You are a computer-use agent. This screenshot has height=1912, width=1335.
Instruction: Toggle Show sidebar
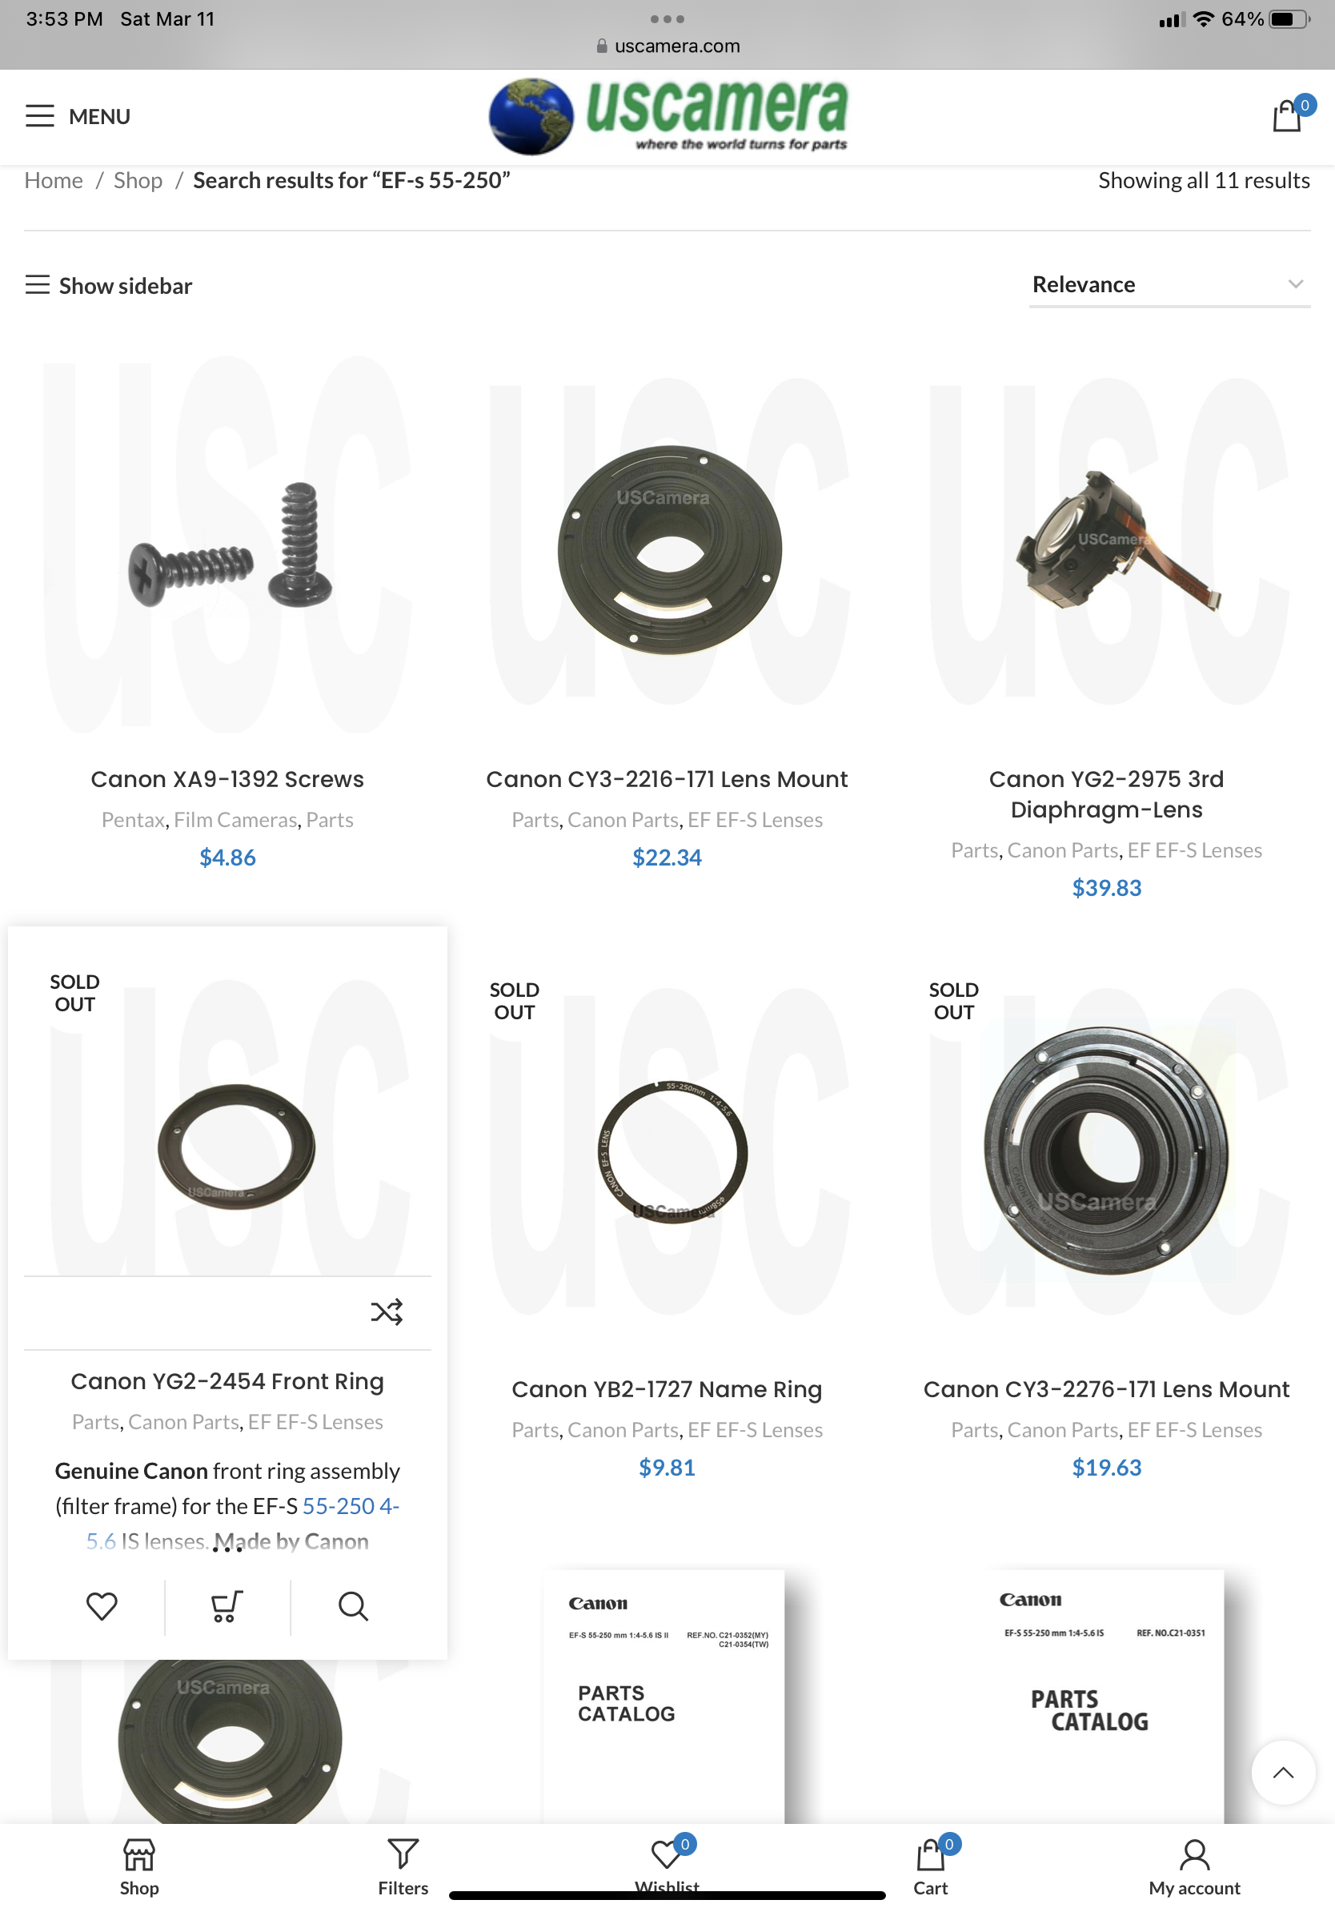108,286
